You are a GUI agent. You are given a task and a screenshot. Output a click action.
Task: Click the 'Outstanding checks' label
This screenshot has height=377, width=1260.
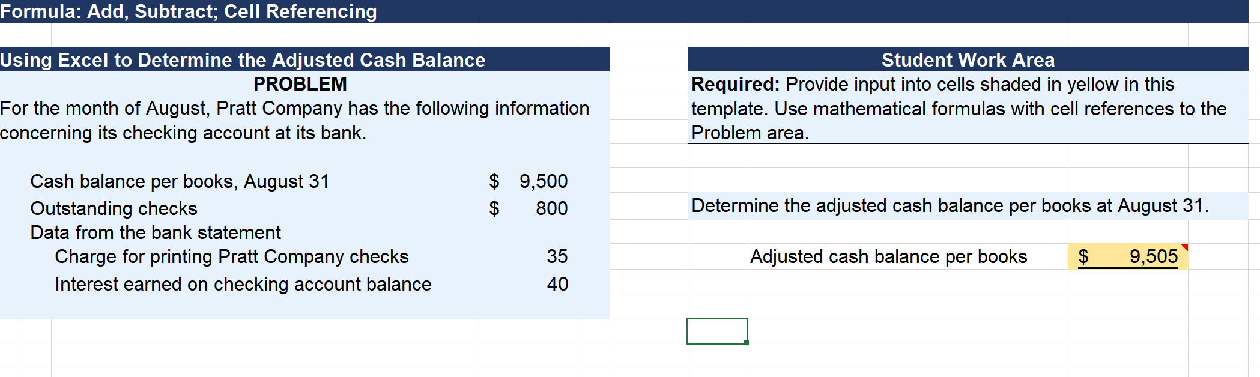114,208
